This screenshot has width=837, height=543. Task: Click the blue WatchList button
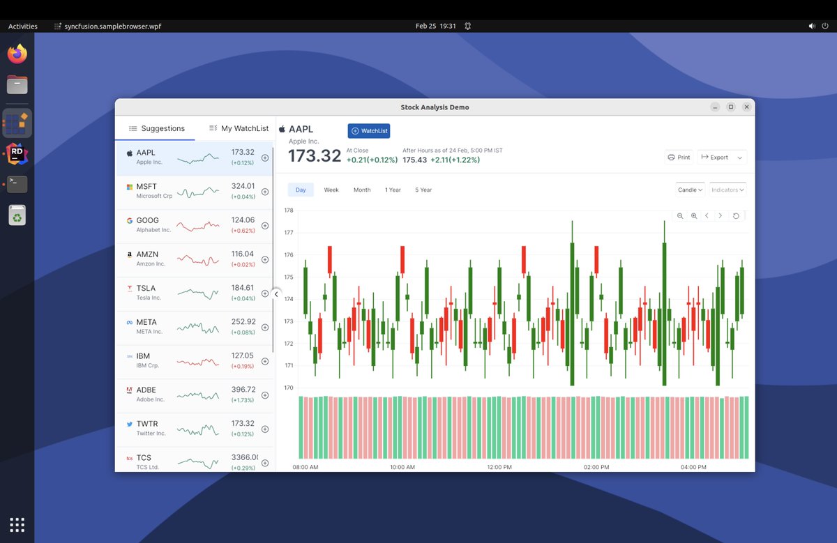[369, 131]
